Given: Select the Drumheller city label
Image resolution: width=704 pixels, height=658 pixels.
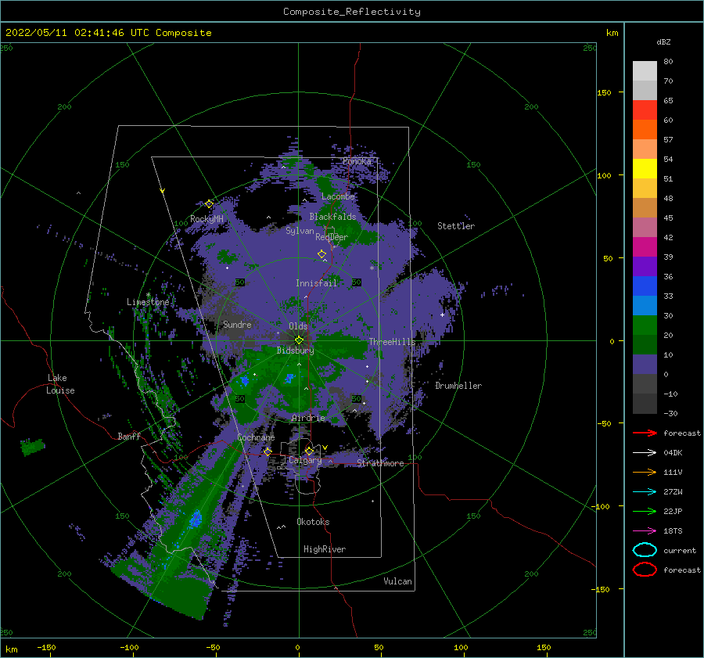Looking at the screenshot, I should tap(458, 386).
